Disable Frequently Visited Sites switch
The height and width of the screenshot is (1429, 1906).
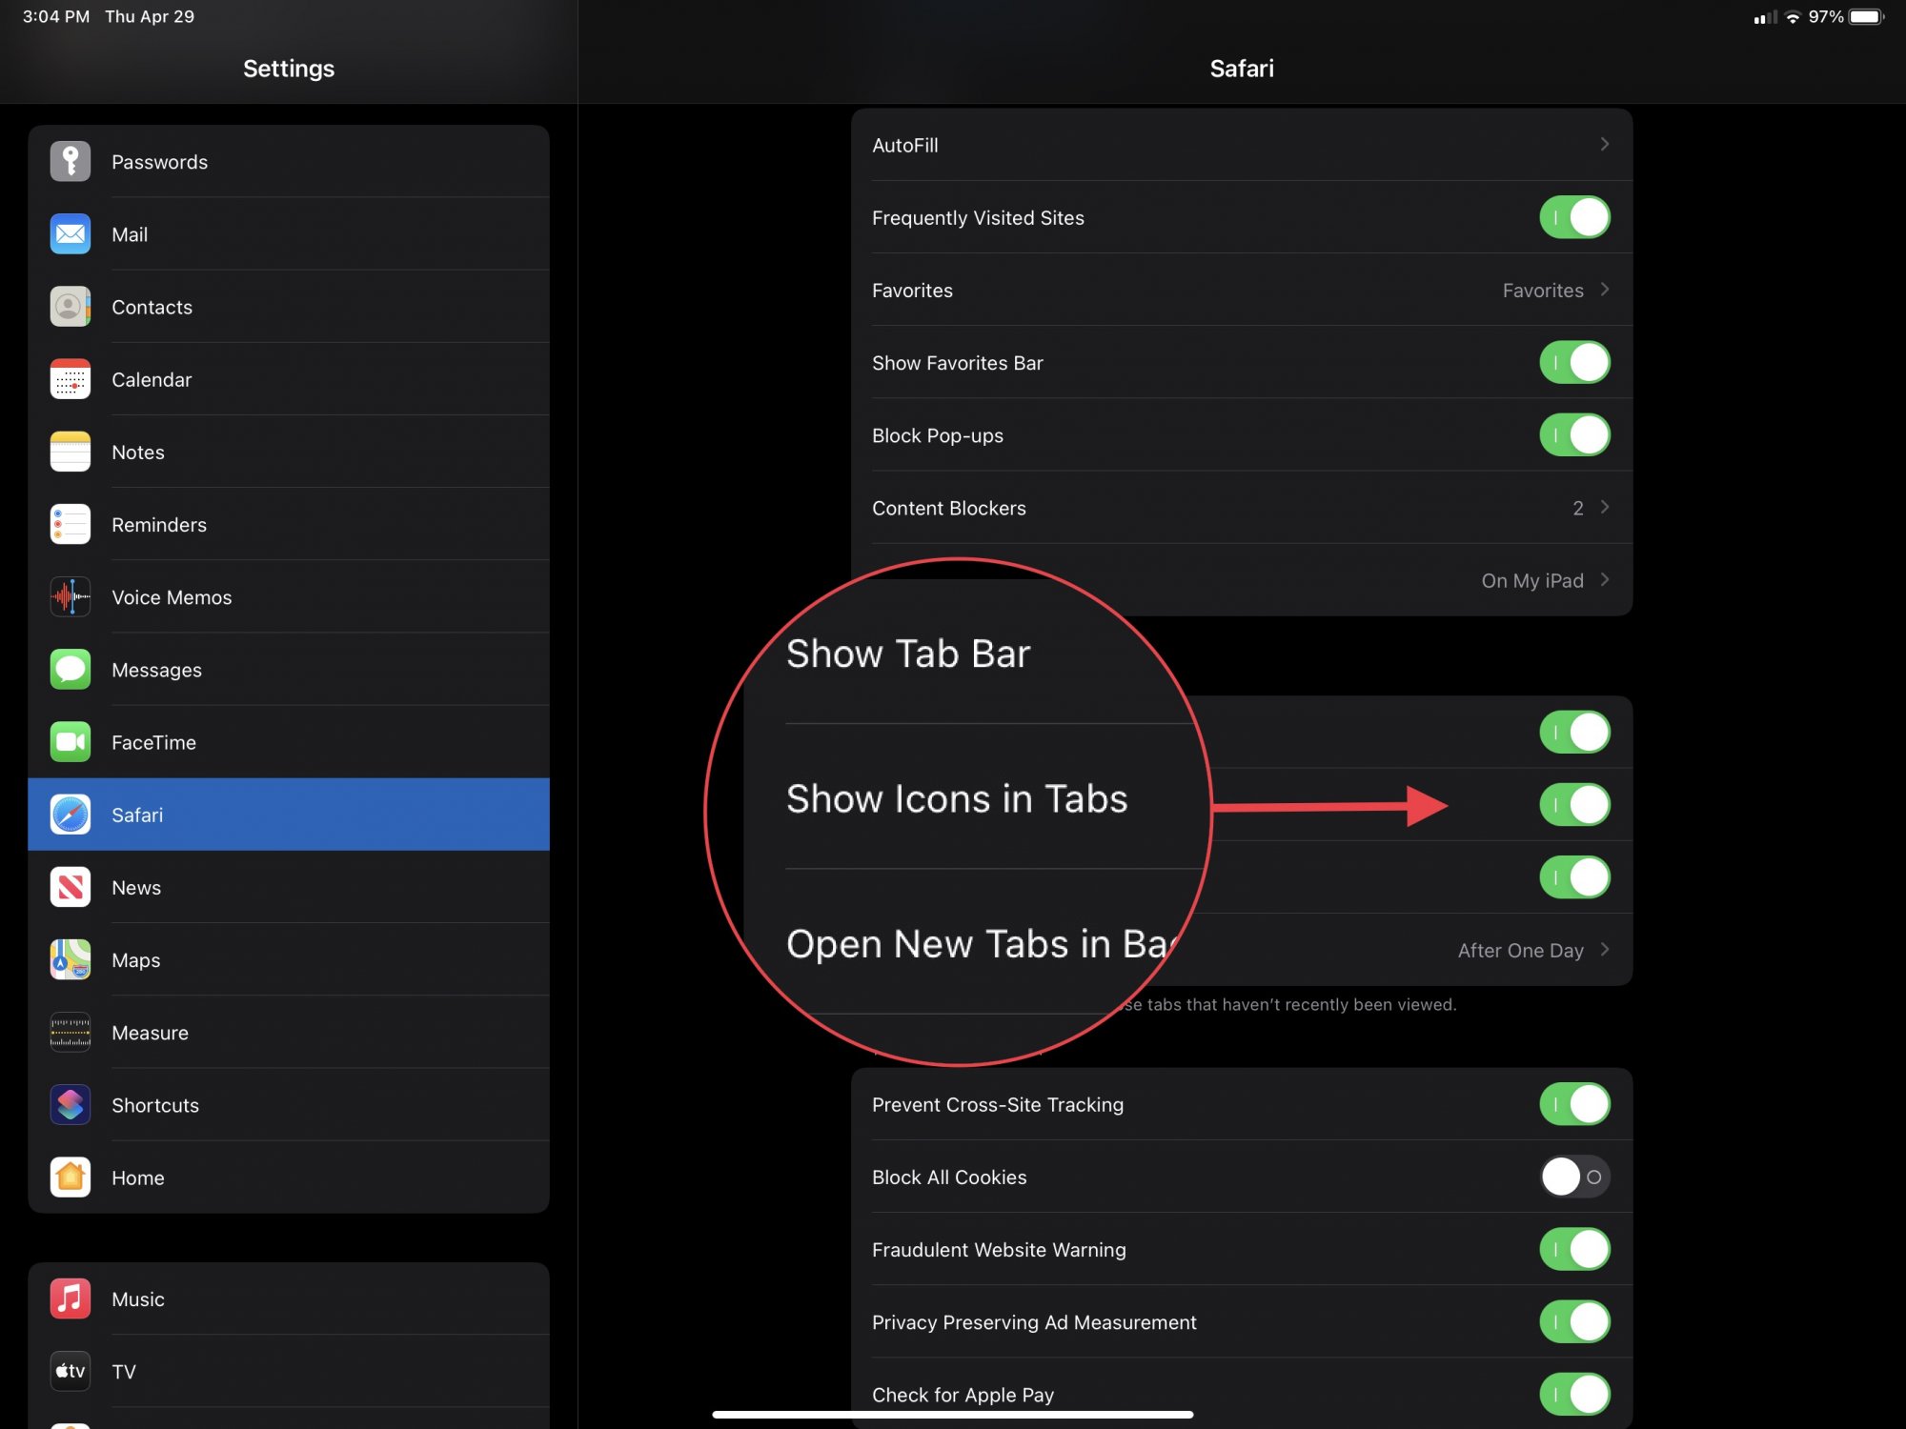[x=1574, y=217]
